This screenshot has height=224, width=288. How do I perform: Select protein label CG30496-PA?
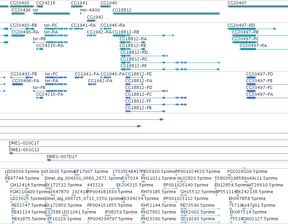click(26, 81)
